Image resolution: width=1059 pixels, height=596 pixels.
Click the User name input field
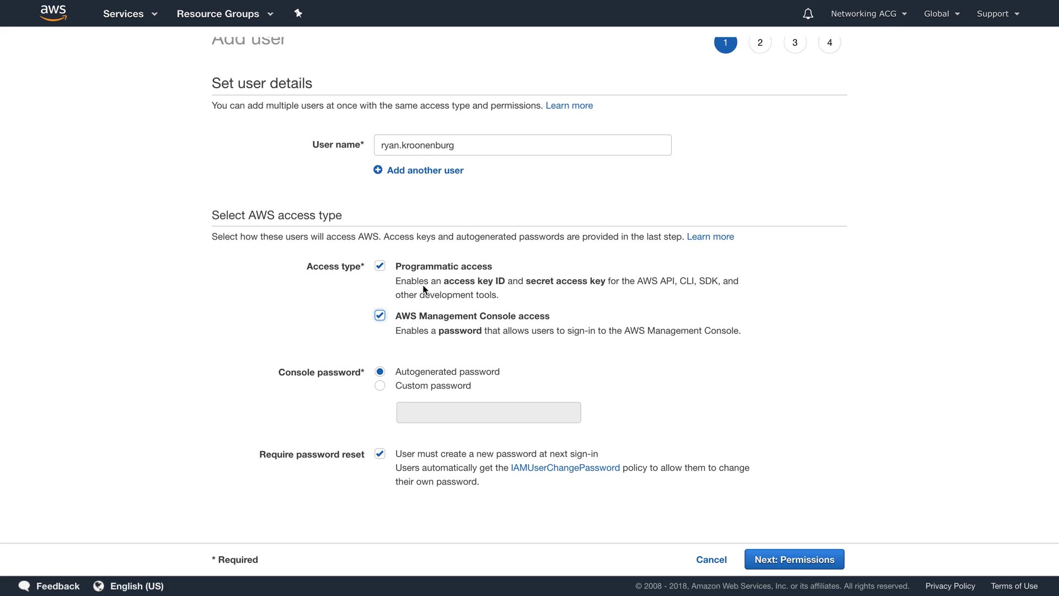pos(522,145)
